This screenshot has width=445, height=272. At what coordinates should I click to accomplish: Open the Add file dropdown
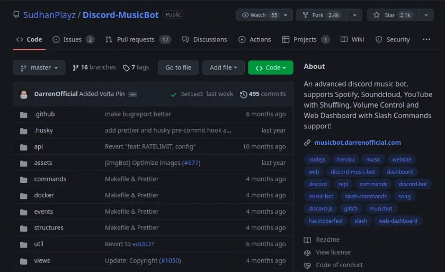click(224, 67)
